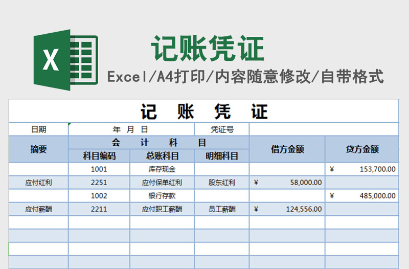
Task: Click the green Excel logo icon
Action: coord(65,60)
